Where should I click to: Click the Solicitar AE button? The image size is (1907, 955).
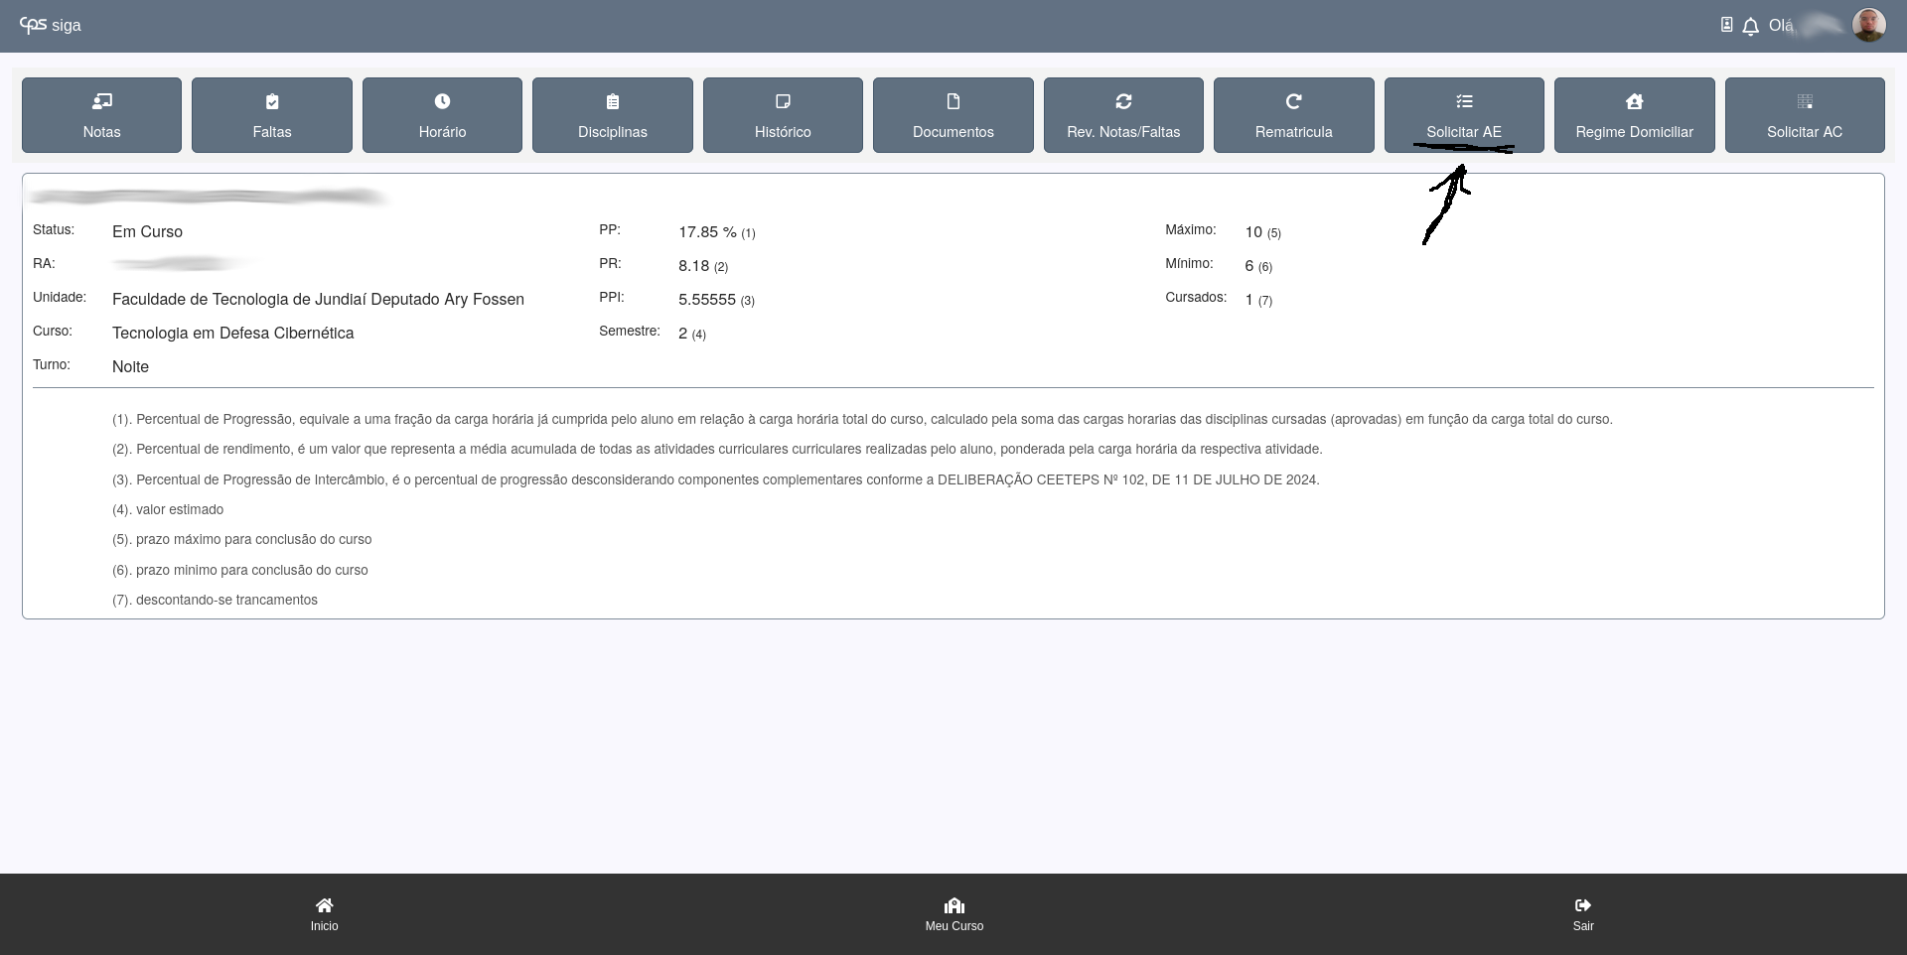(x=1464, y=115)
